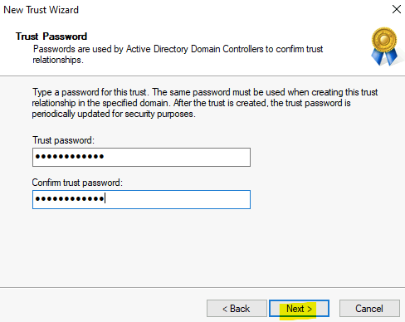The width and height of the screenshot is (405, 322).
Task: Close the wizard with the X icon
Action: (x=397, y=9)
